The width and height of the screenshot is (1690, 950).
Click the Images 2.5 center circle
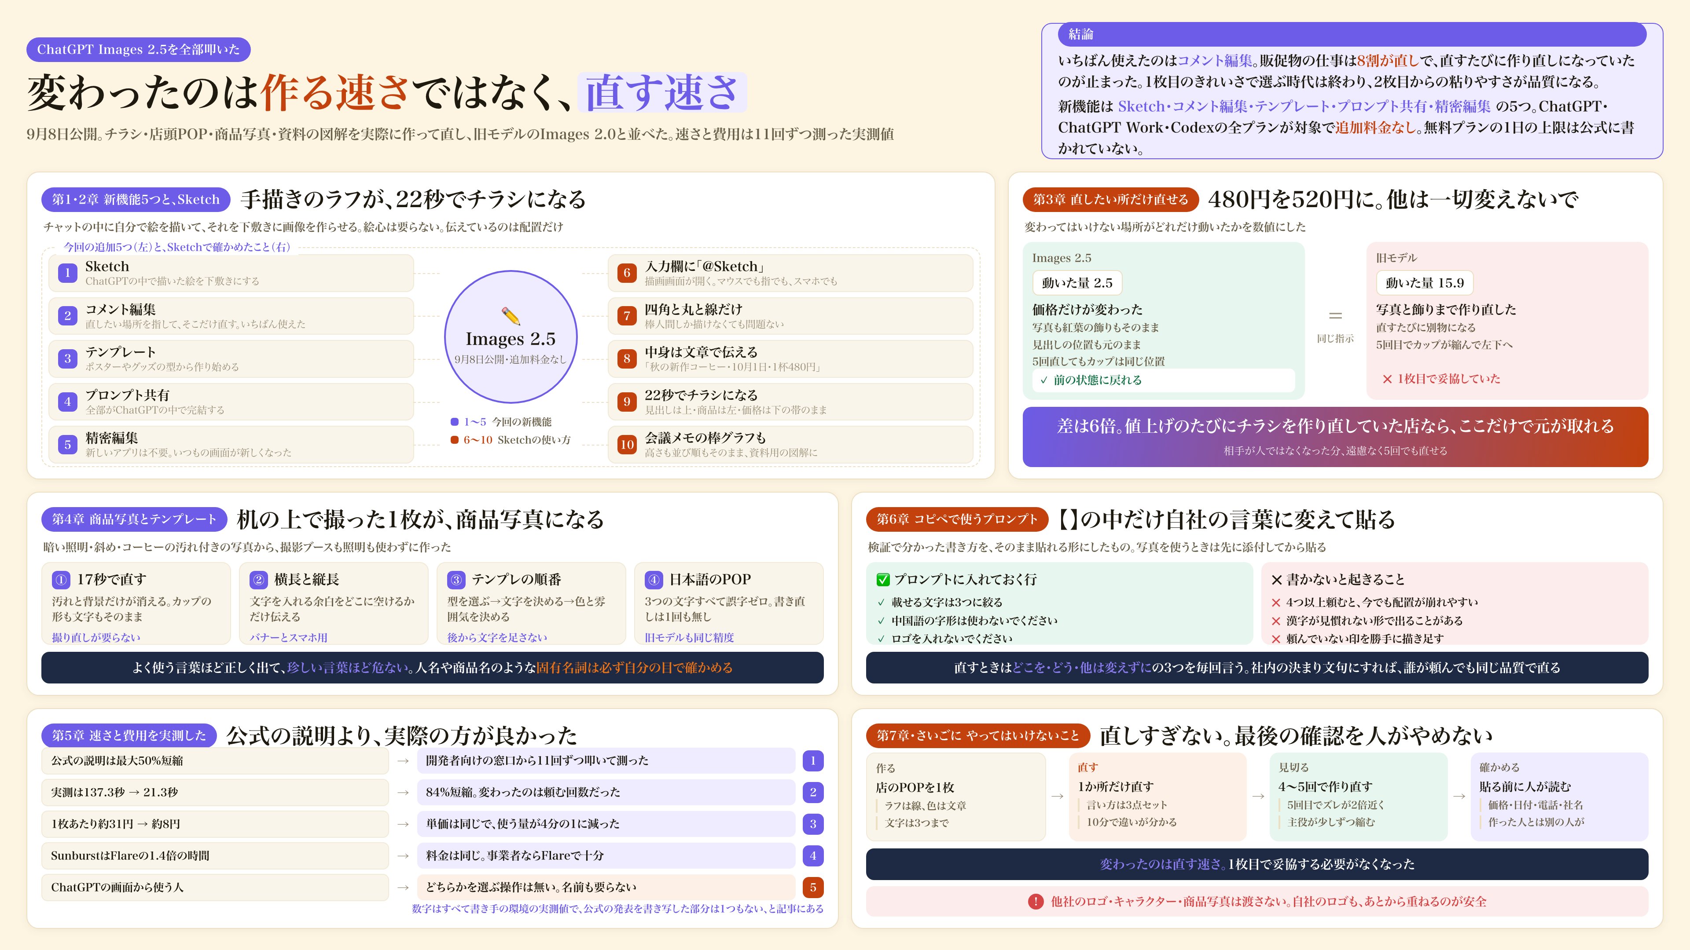(x=511, y=336)
